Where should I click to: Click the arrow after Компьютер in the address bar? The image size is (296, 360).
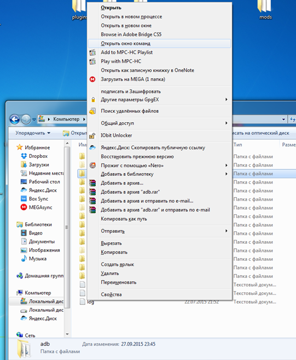[84, 119]
